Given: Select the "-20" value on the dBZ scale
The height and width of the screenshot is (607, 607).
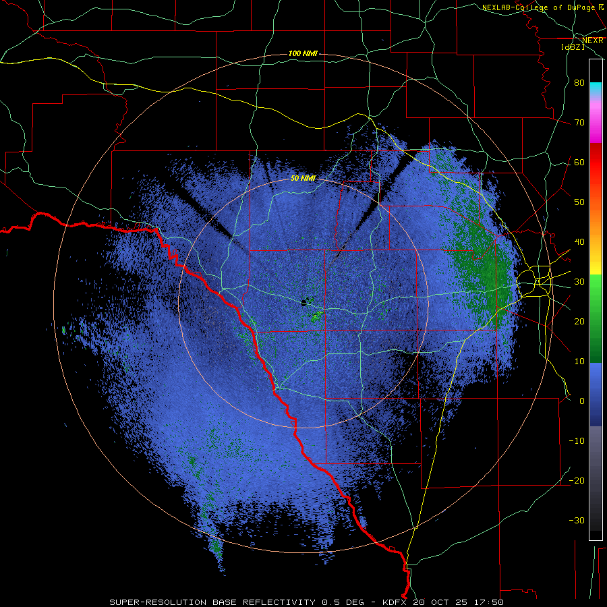Looking at the screenshot, I should tap(577, 481).
